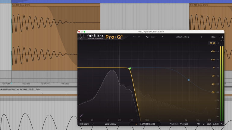
Task: Click the 0:07:300 timeline ruler marker
Action: (x=26, y=84)
